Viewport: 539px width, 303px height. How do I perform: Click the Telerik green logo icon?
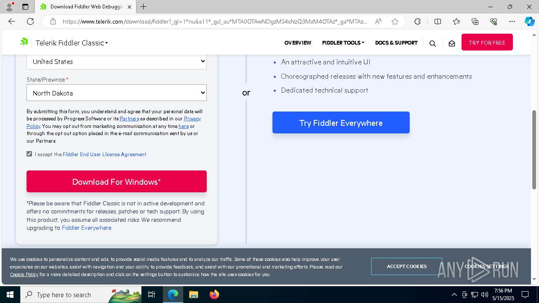[x=24, y=41]
